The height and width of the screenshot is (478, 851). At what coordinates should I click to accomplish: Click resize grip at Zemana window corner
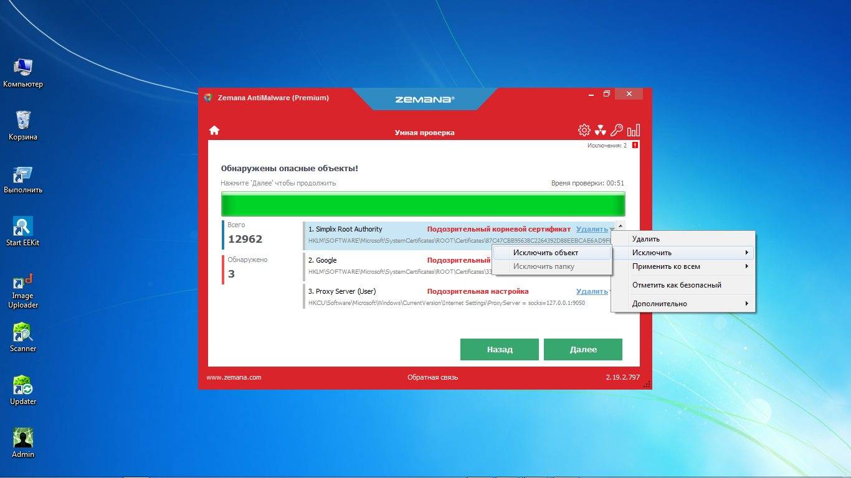coord(647,385)
